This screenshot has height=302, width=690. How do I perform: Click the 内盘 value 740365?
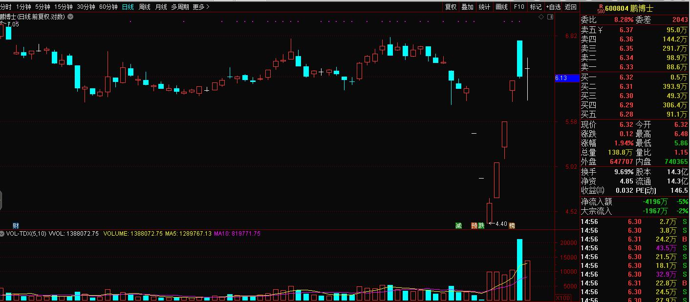tap(676, 162)
